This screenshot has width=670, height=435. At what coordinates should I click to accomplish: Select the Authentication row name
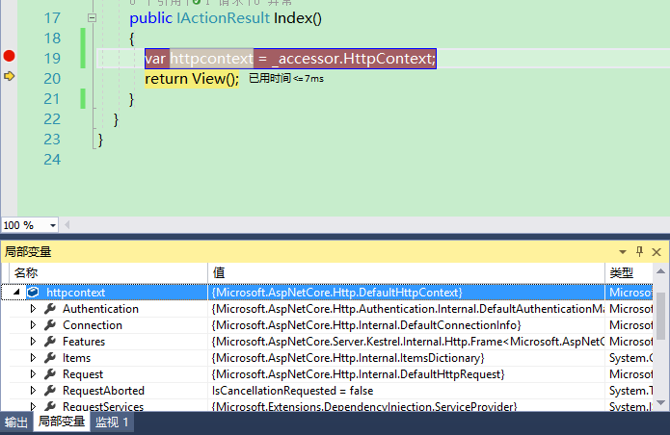pos(100,308)
